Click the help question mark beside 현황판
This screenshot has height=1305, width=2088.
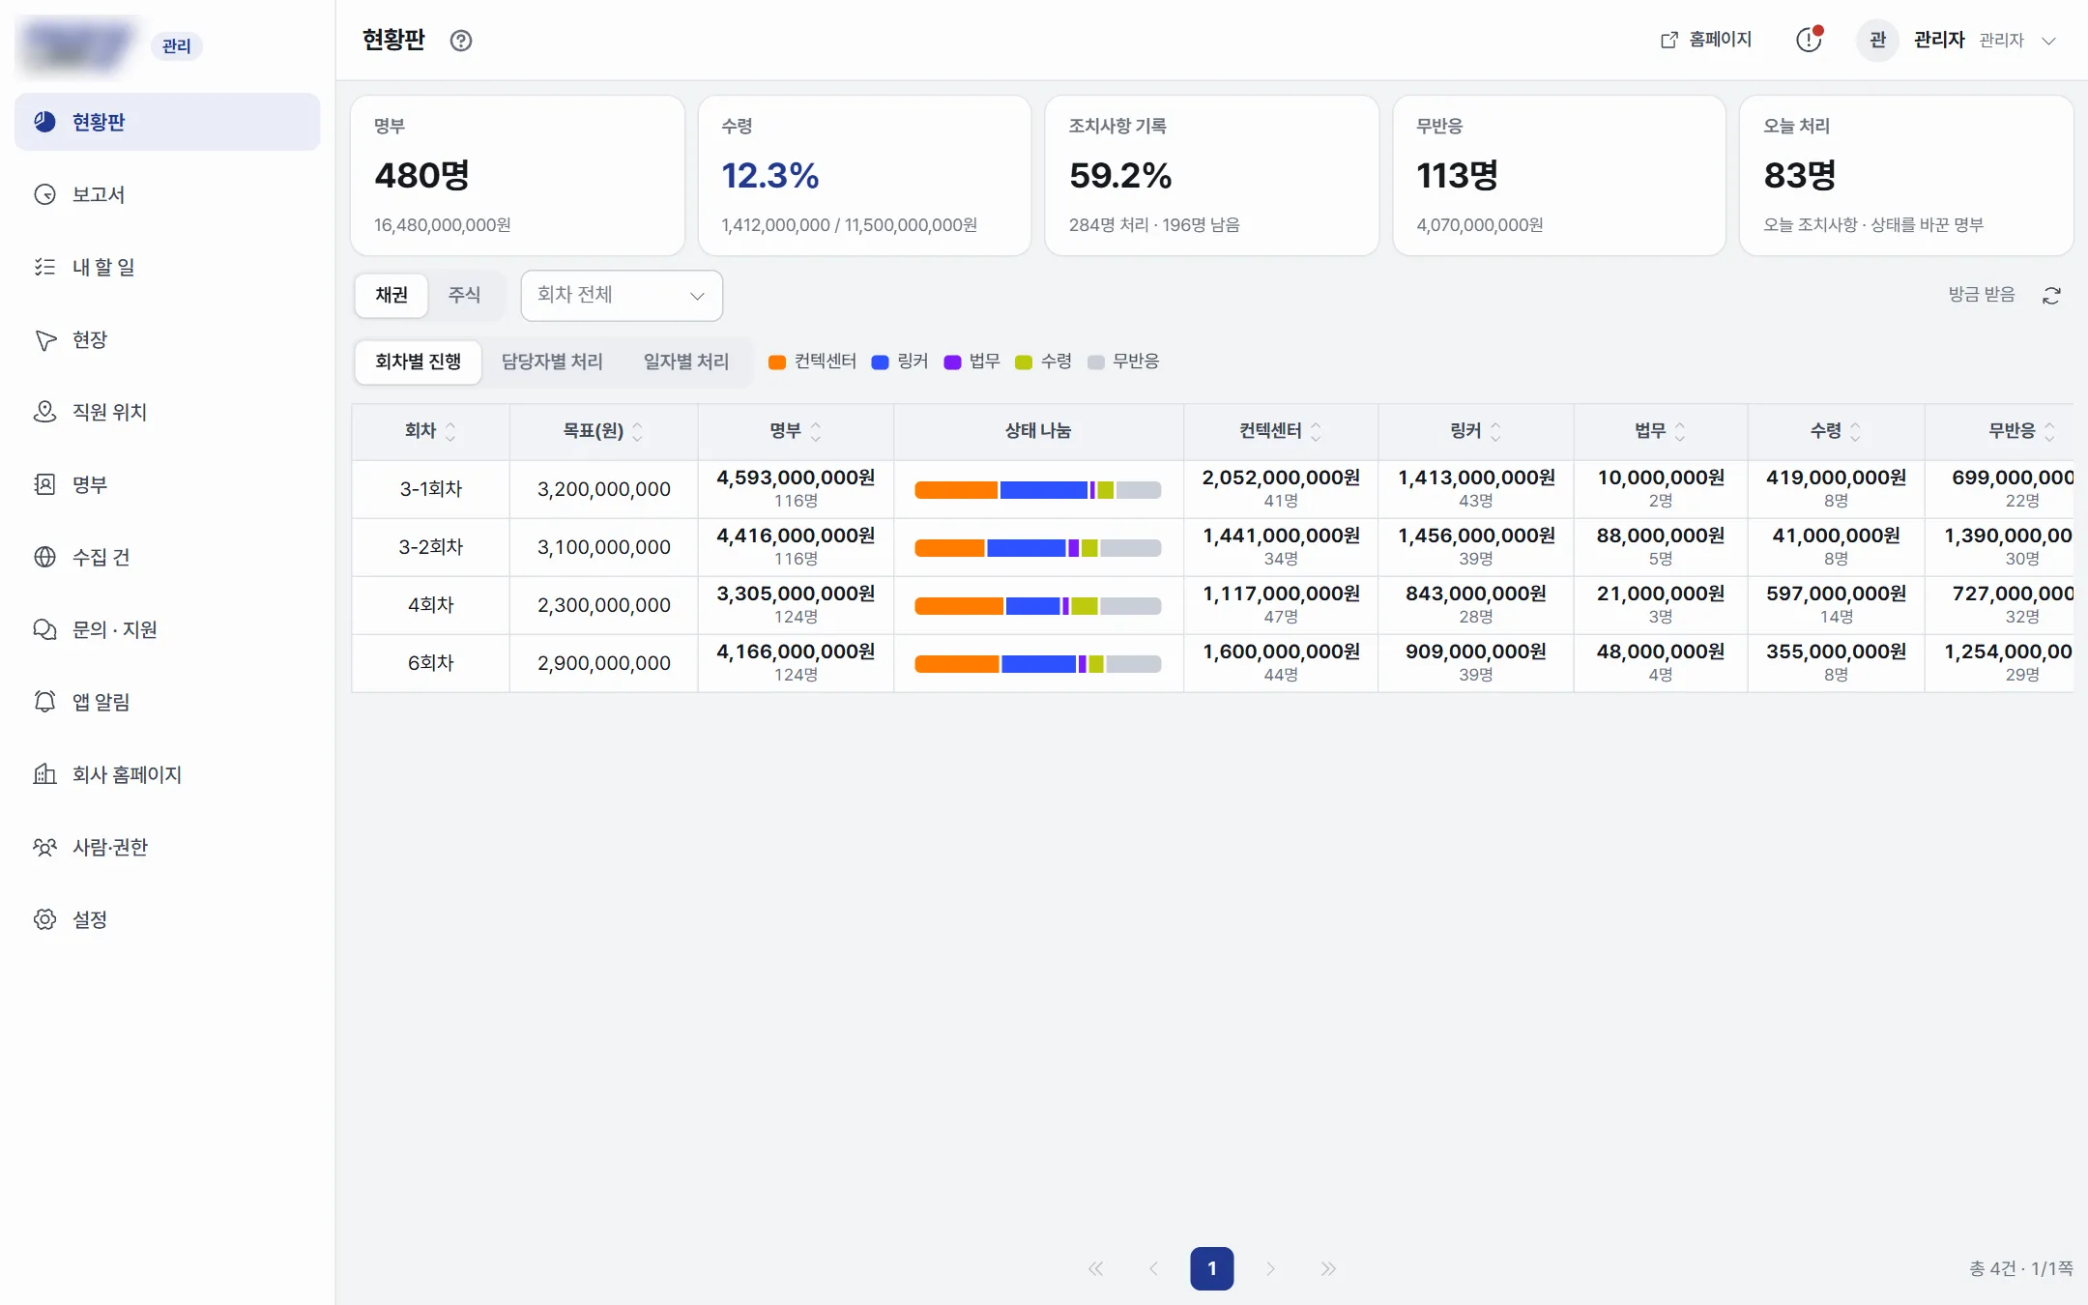(461, 41)
